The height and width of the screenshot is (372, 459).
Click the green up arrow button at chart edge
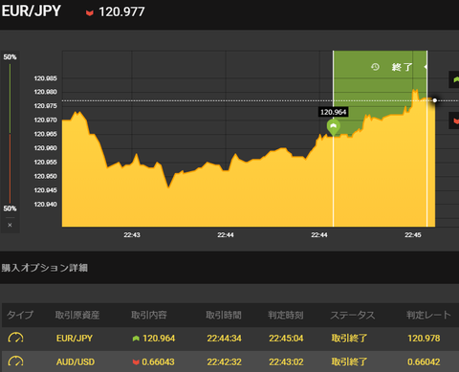click(455, 79)
